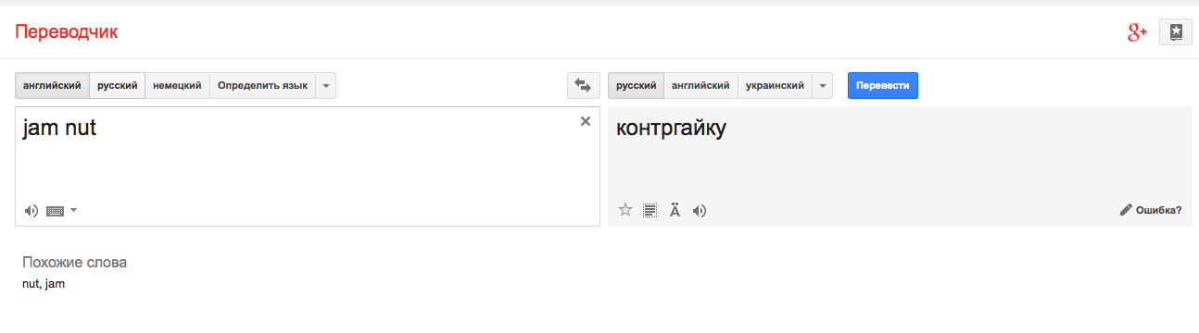Choose украинский as target language
The height and width of the screenshot is (333, 1199).
click(x=775, y=85)
